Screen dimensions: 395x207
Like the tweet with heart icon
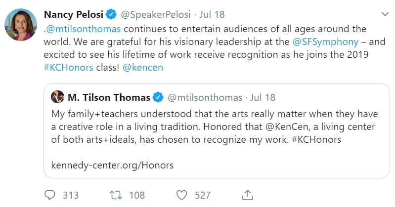pos(182,195)
